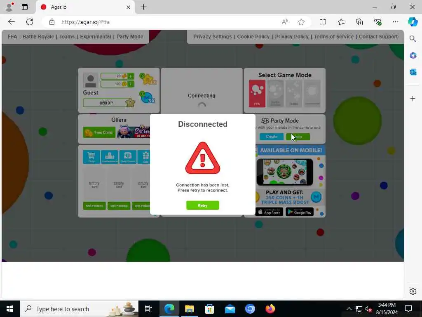Image resolution: width=422 pixels, height=317 pixels.
Task: Open File Explorer from the taskbar
Action: [x=189, y=309]
